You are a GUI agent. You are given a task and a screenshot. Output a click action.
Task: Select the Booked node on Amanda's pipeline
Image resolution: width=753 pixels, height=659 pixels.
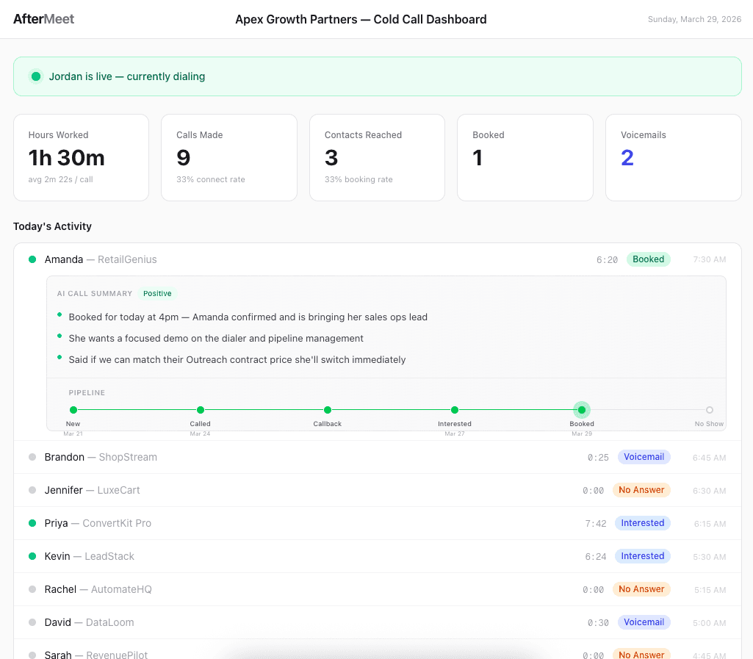[x=581, y=410]
